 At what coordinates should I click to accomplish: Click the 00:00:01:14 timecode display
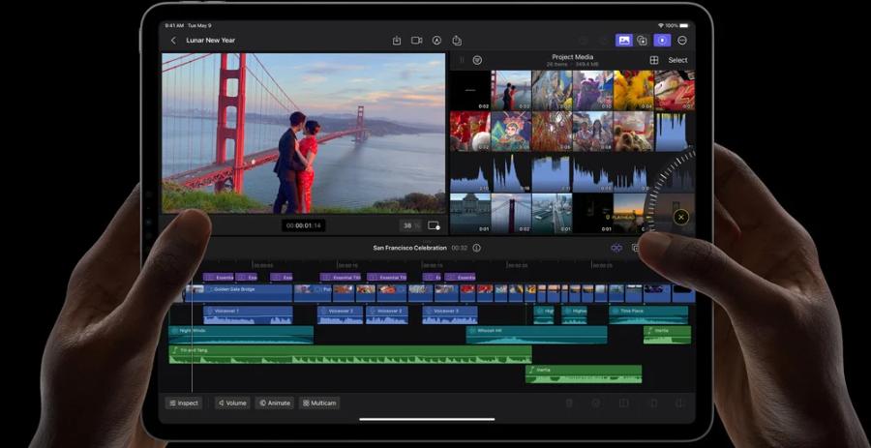click(x=303, y=226)
